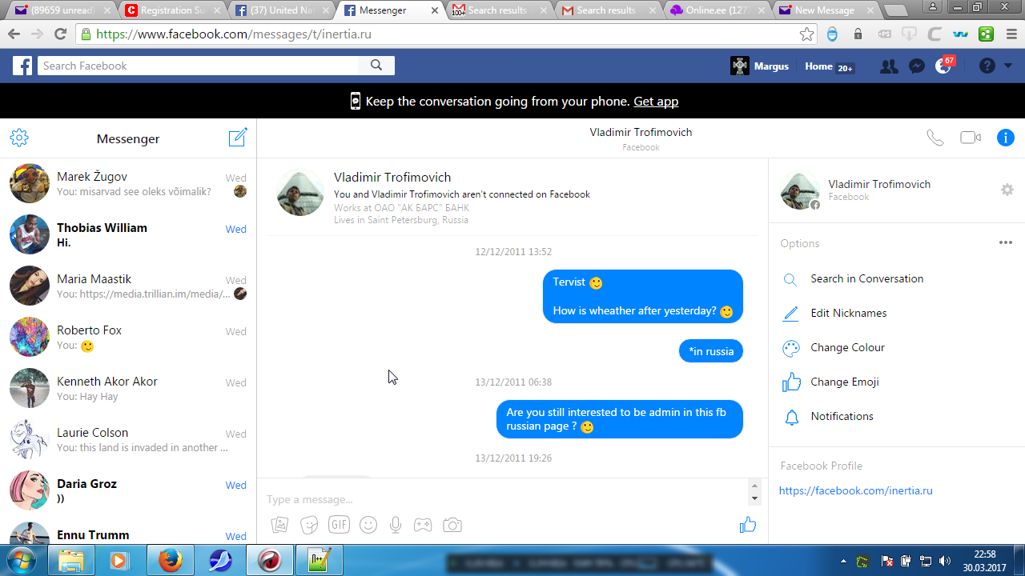Bookmark this page with star icon
The image size is (1025, 576).
(807, 34)
